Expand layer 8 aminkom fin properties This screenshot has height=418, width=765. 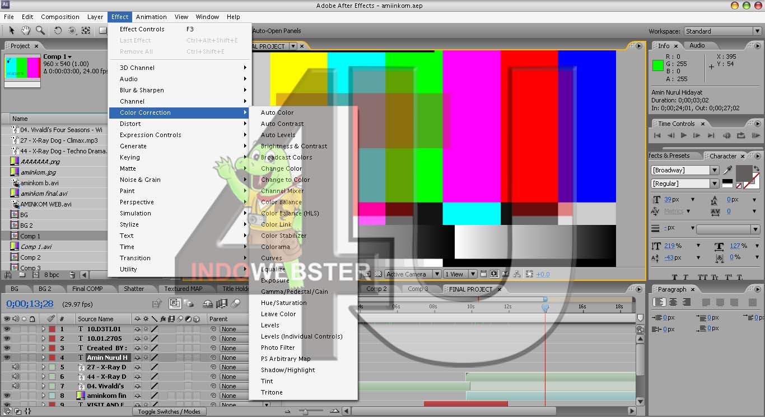pos(43,396)
